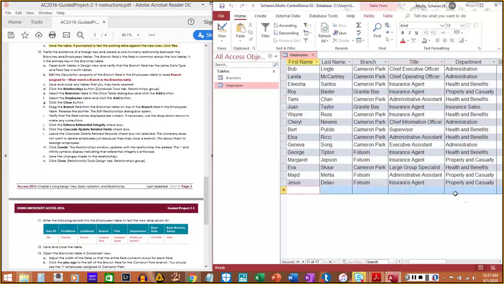Click center text alignment icon
Screen dimensions: 504x284
pos(445,41)
